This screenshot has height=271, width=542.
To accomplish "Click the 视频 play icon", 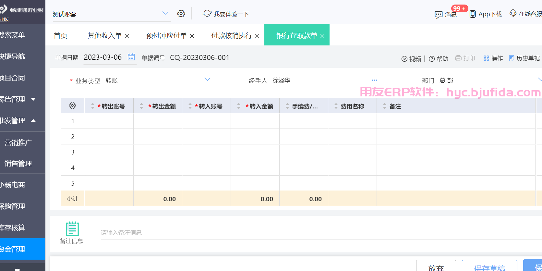I will point(404,59).
